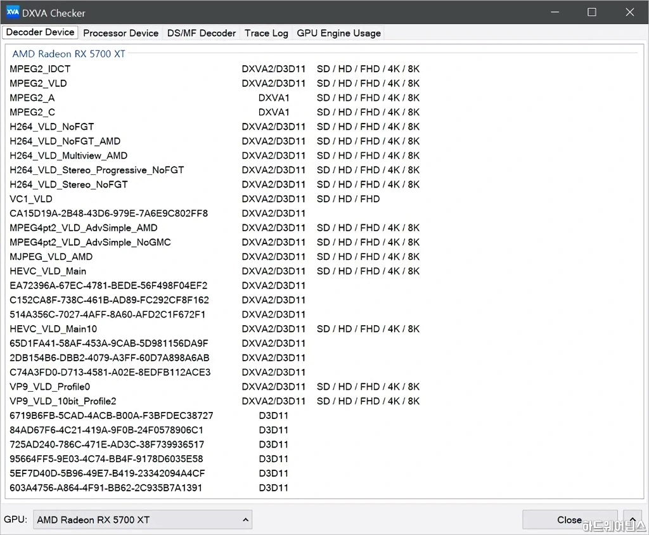View the Trace Log tab
The height and width of the screenshot is (535, 649).
266,33
